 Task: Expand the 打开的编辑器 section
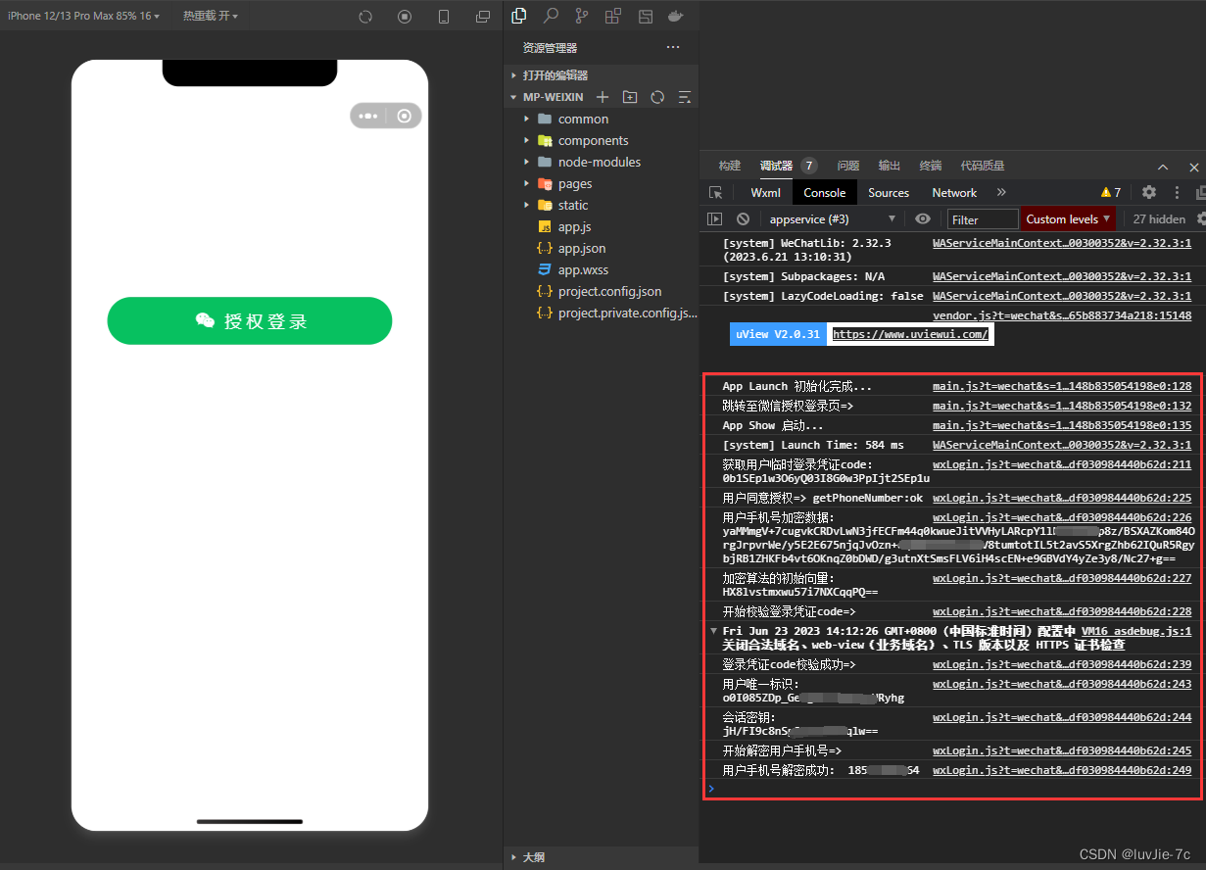tap(512, 73)
